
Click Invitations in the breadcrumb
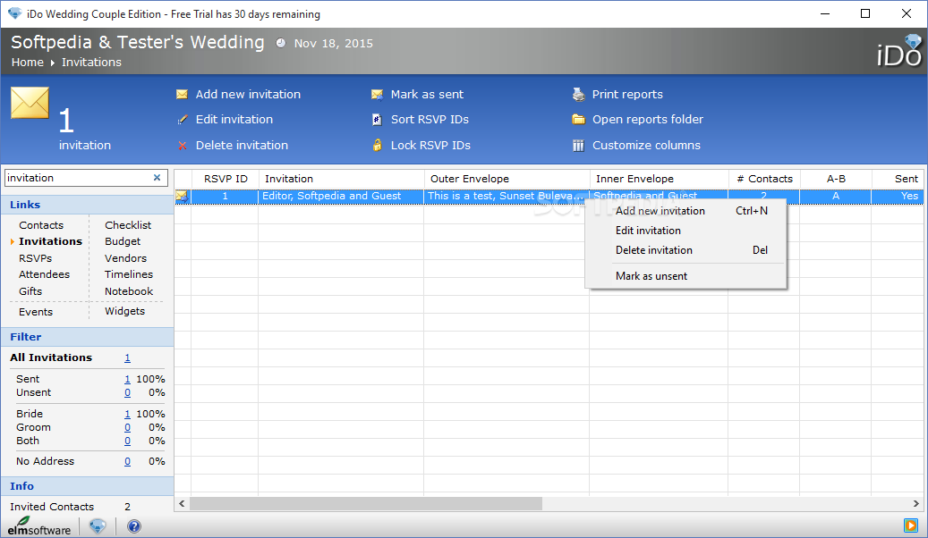tap(91, 62)
